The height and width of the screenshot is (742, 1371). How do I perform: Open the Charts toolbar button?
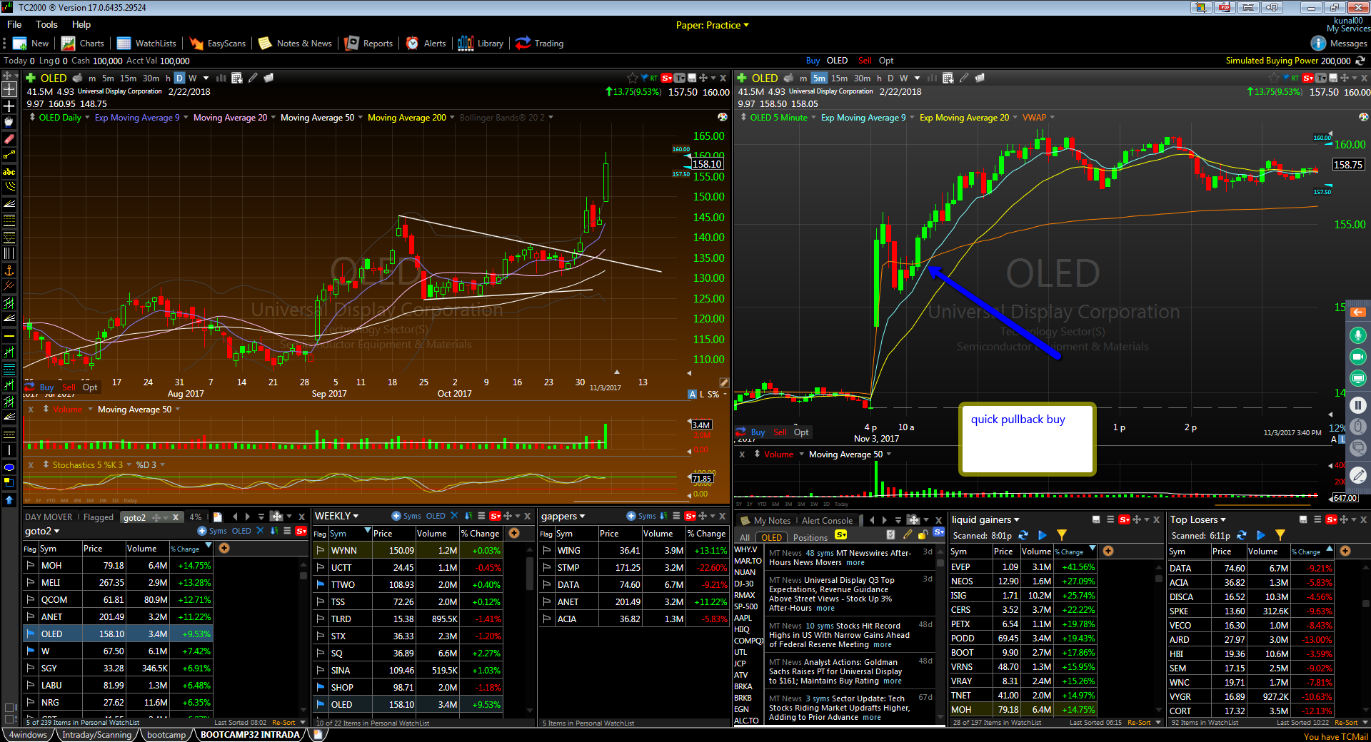tap(83, 44)
